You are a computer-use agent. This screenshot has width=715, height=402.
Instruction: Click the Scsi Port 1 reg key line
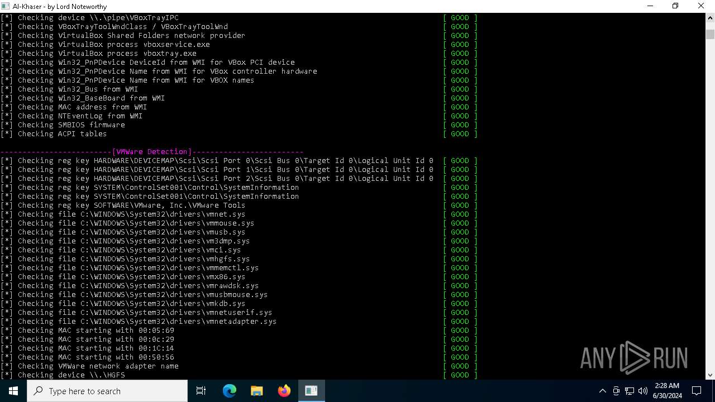pos(217,170)
